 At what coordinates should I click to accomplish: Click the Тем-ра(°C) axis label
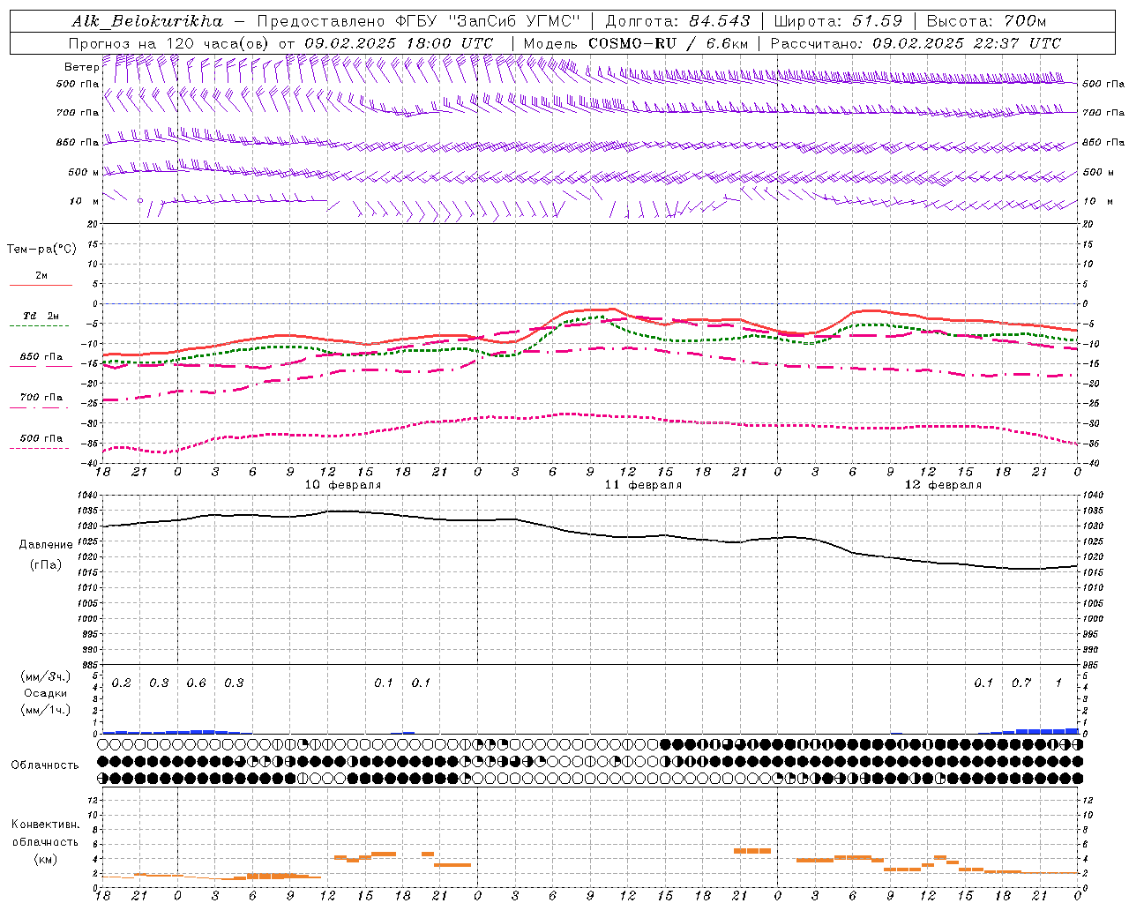pos(41,250)
